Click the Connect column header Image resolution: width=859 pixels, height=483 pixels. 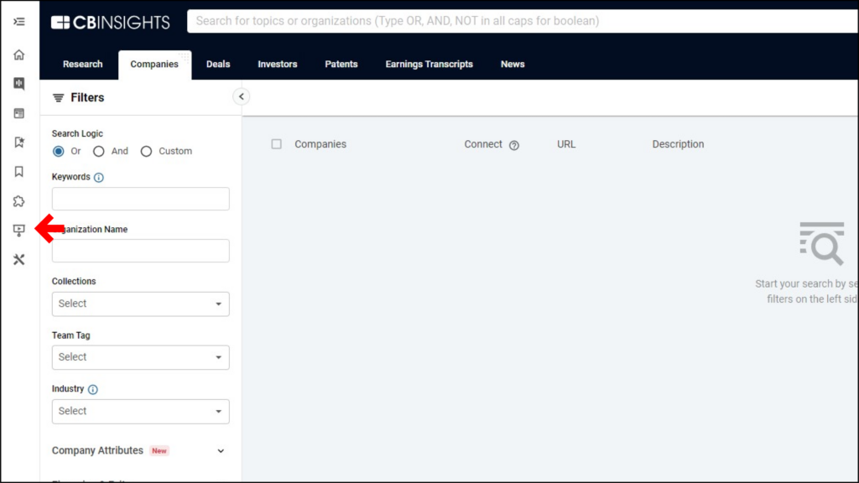coord(483,144)
